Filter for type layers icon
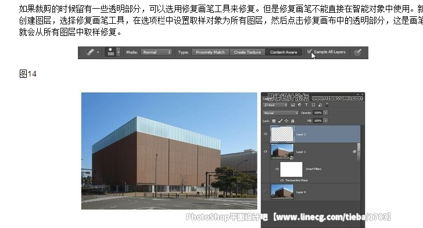Viewport: 423px width, 228px height. tap(306, 105)
